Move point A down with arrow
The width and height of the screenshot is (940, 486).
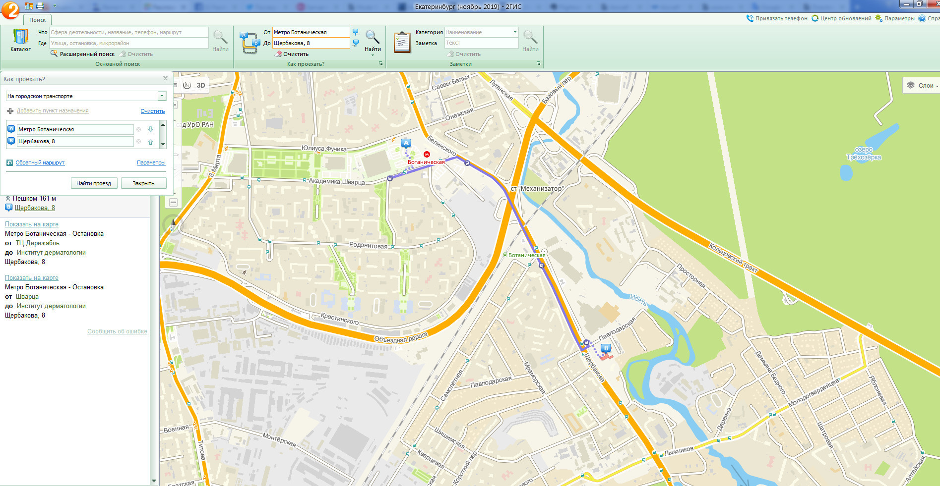pyautogui.click(x=150, y=129)
